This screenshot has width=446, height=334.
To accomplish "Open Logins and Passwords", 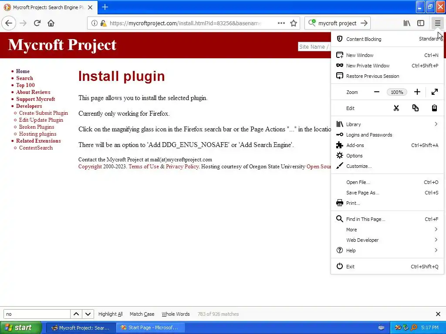I will (x=387, y=135).
